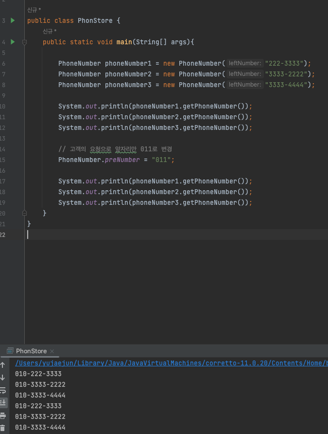Image resolution: width=328 pixels, height=434 pixels.
Task: Click the leftNumber hint for "222-3333"
Action: tap(245, 63)
